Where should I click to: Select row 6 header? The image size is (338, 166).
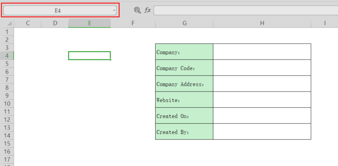click(x=7, y=72)
